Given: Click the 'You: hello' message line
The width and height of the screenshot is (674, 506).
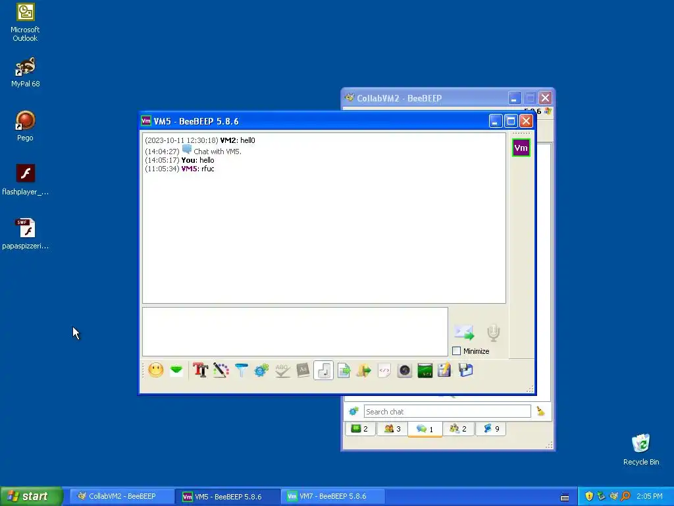Looking at the screenshot, I should tap(180, 160).
